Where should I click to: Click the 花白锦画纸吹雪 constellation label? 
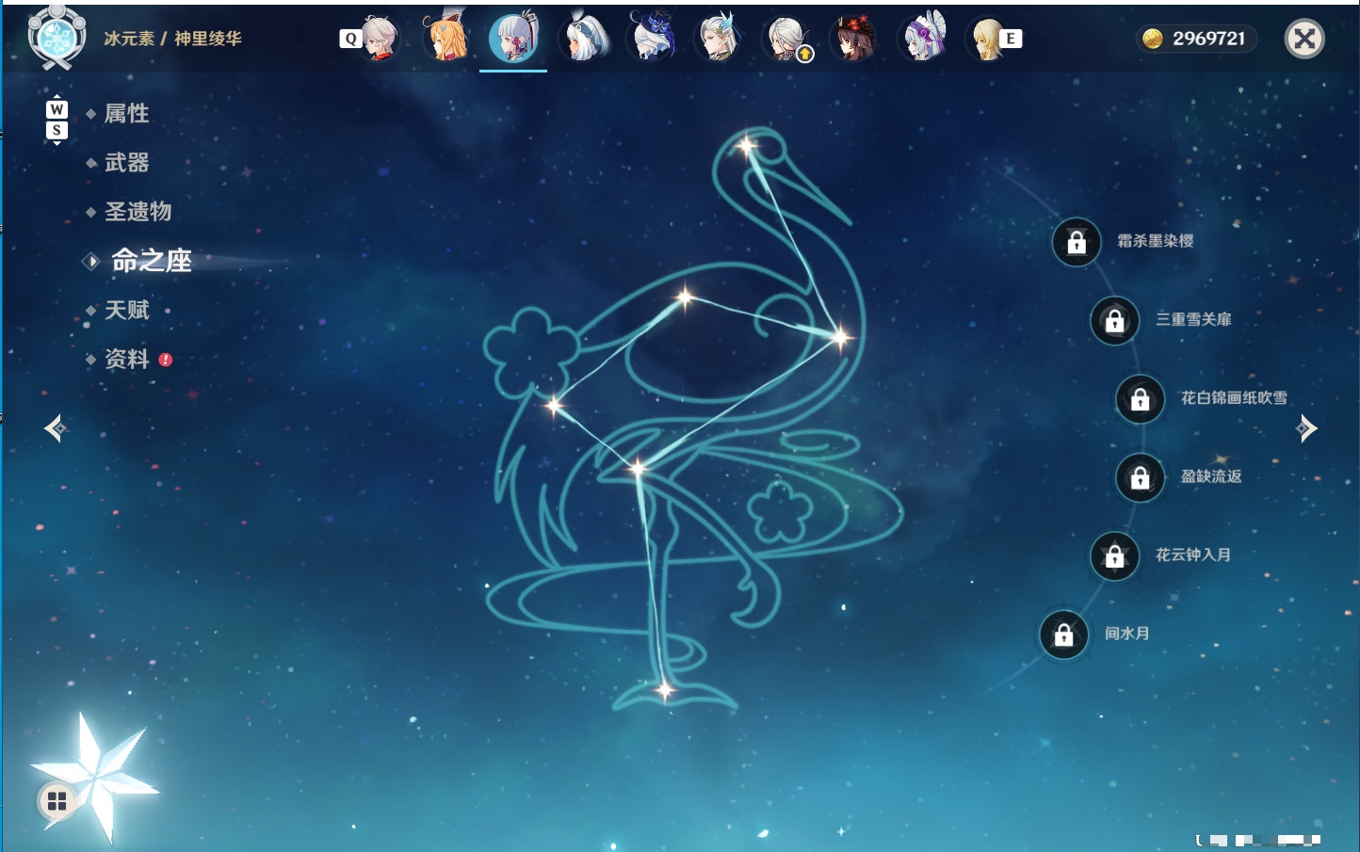tap(1234, 397)
